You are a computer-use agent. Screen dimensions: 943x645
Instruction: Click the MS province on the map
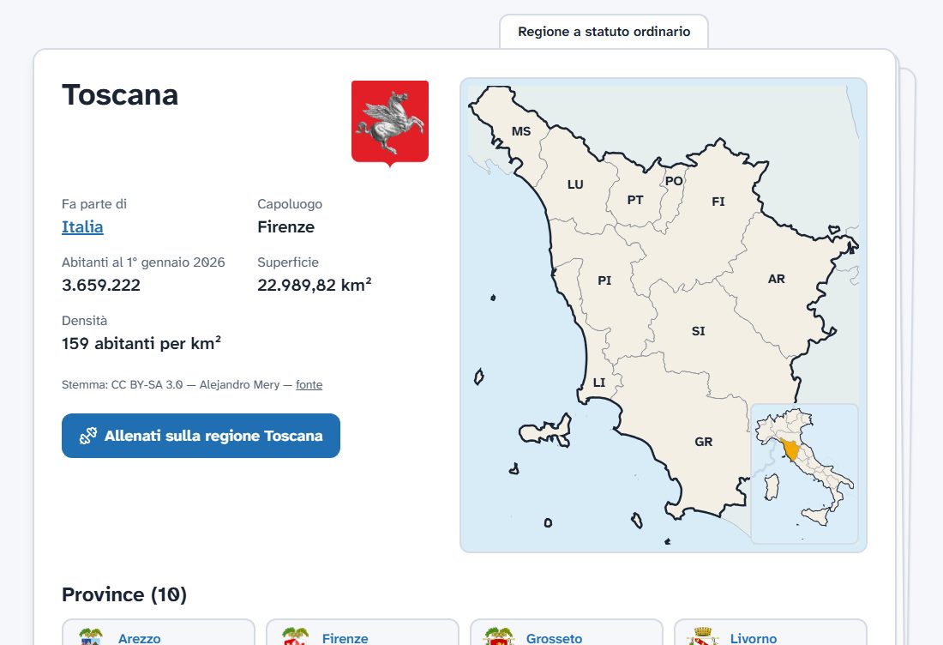521,131
